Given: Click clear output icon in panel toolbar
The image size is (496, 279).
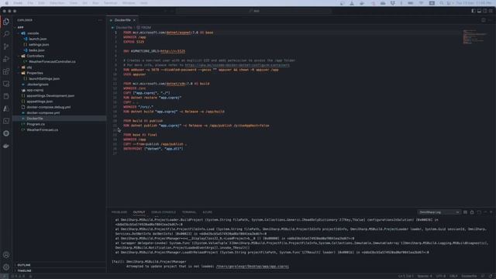Looking at the screenshot, I should coord(465,212).
